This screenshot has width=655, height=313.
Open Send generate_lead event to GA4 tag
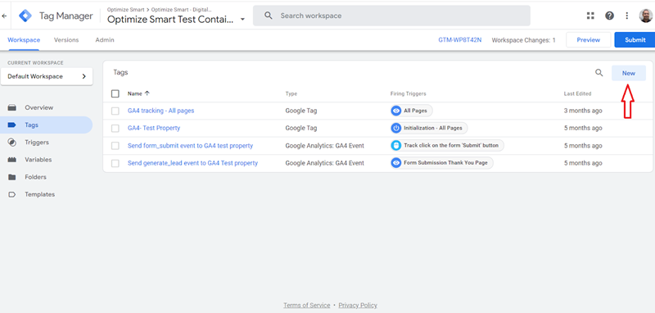[x=192, y=163]
